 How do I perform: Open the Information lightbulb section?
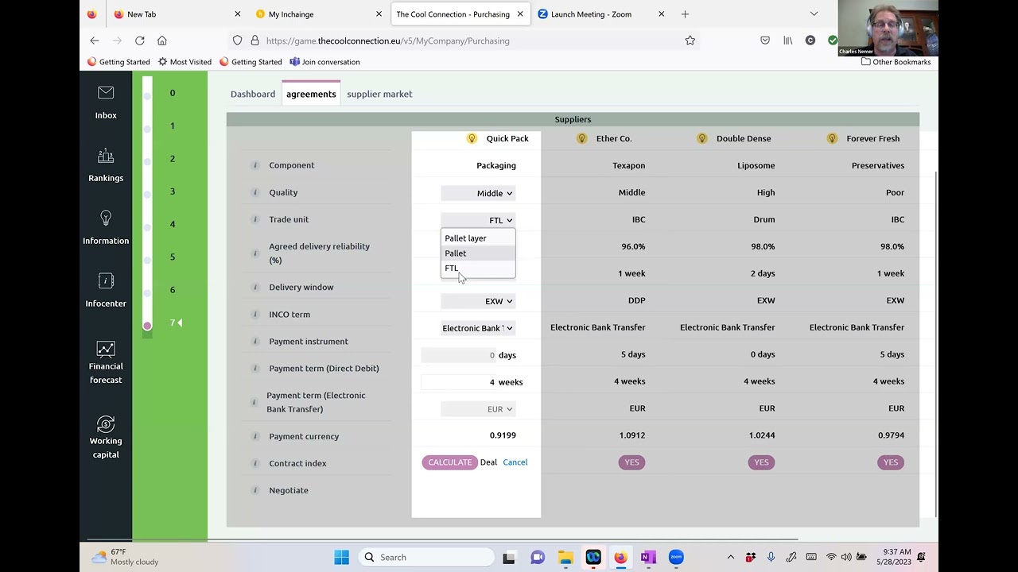coord(106,228)
